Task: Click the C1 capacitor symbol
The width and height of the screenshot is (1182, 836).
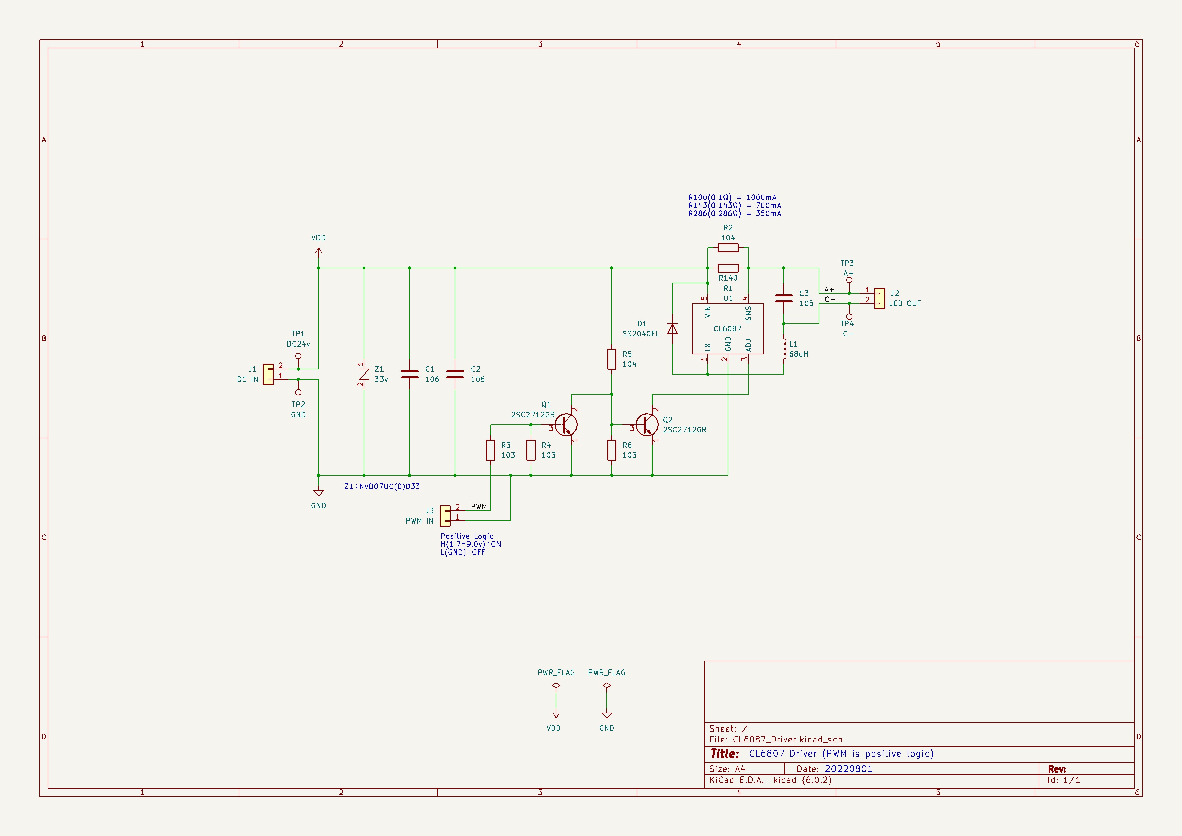Action: click(409, 374)
